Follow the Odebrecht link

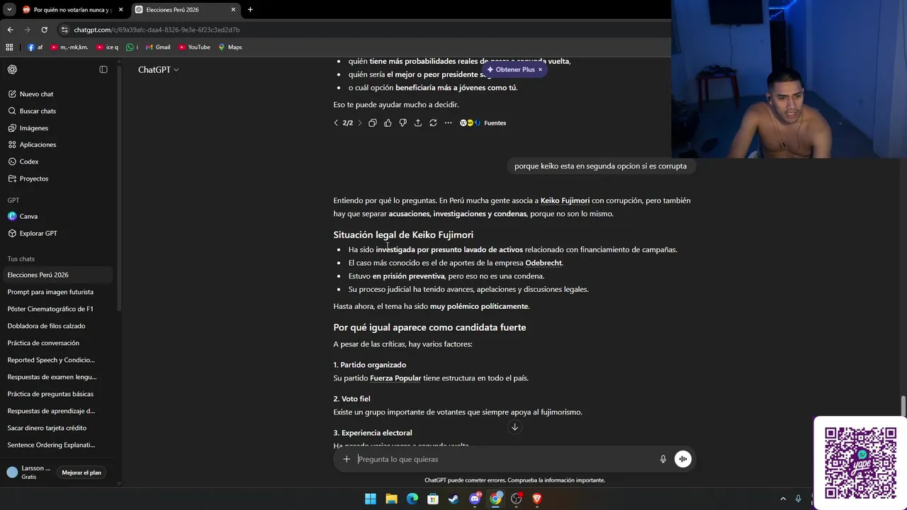coord(543,263)
